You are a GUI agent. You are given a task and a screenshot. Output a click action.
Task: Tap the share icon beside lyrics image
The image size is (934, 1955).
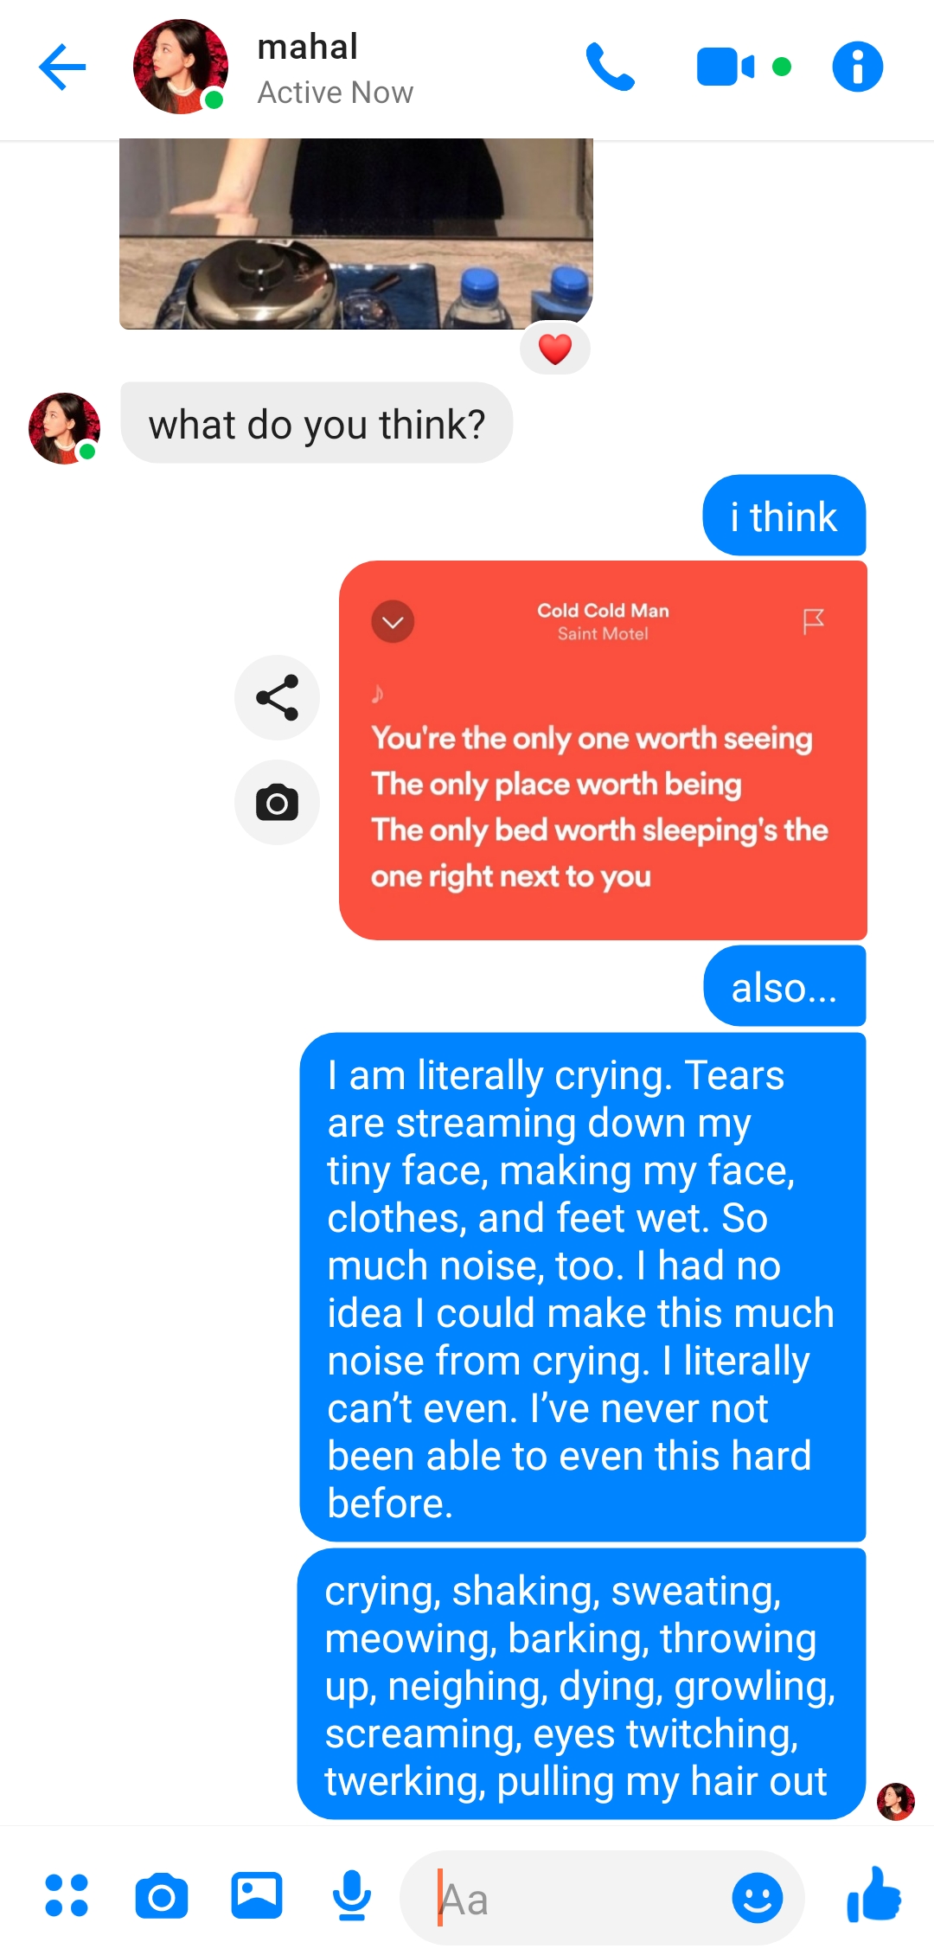click(x=277, y=698)
